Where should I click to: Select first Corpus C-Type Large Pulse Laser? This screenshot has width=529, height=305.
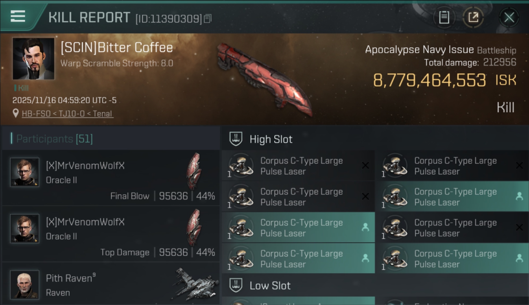[298, 166]
